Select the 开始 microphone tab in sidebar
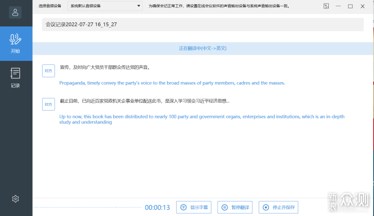Screen dimensions: 374x216 coord(16,44)
